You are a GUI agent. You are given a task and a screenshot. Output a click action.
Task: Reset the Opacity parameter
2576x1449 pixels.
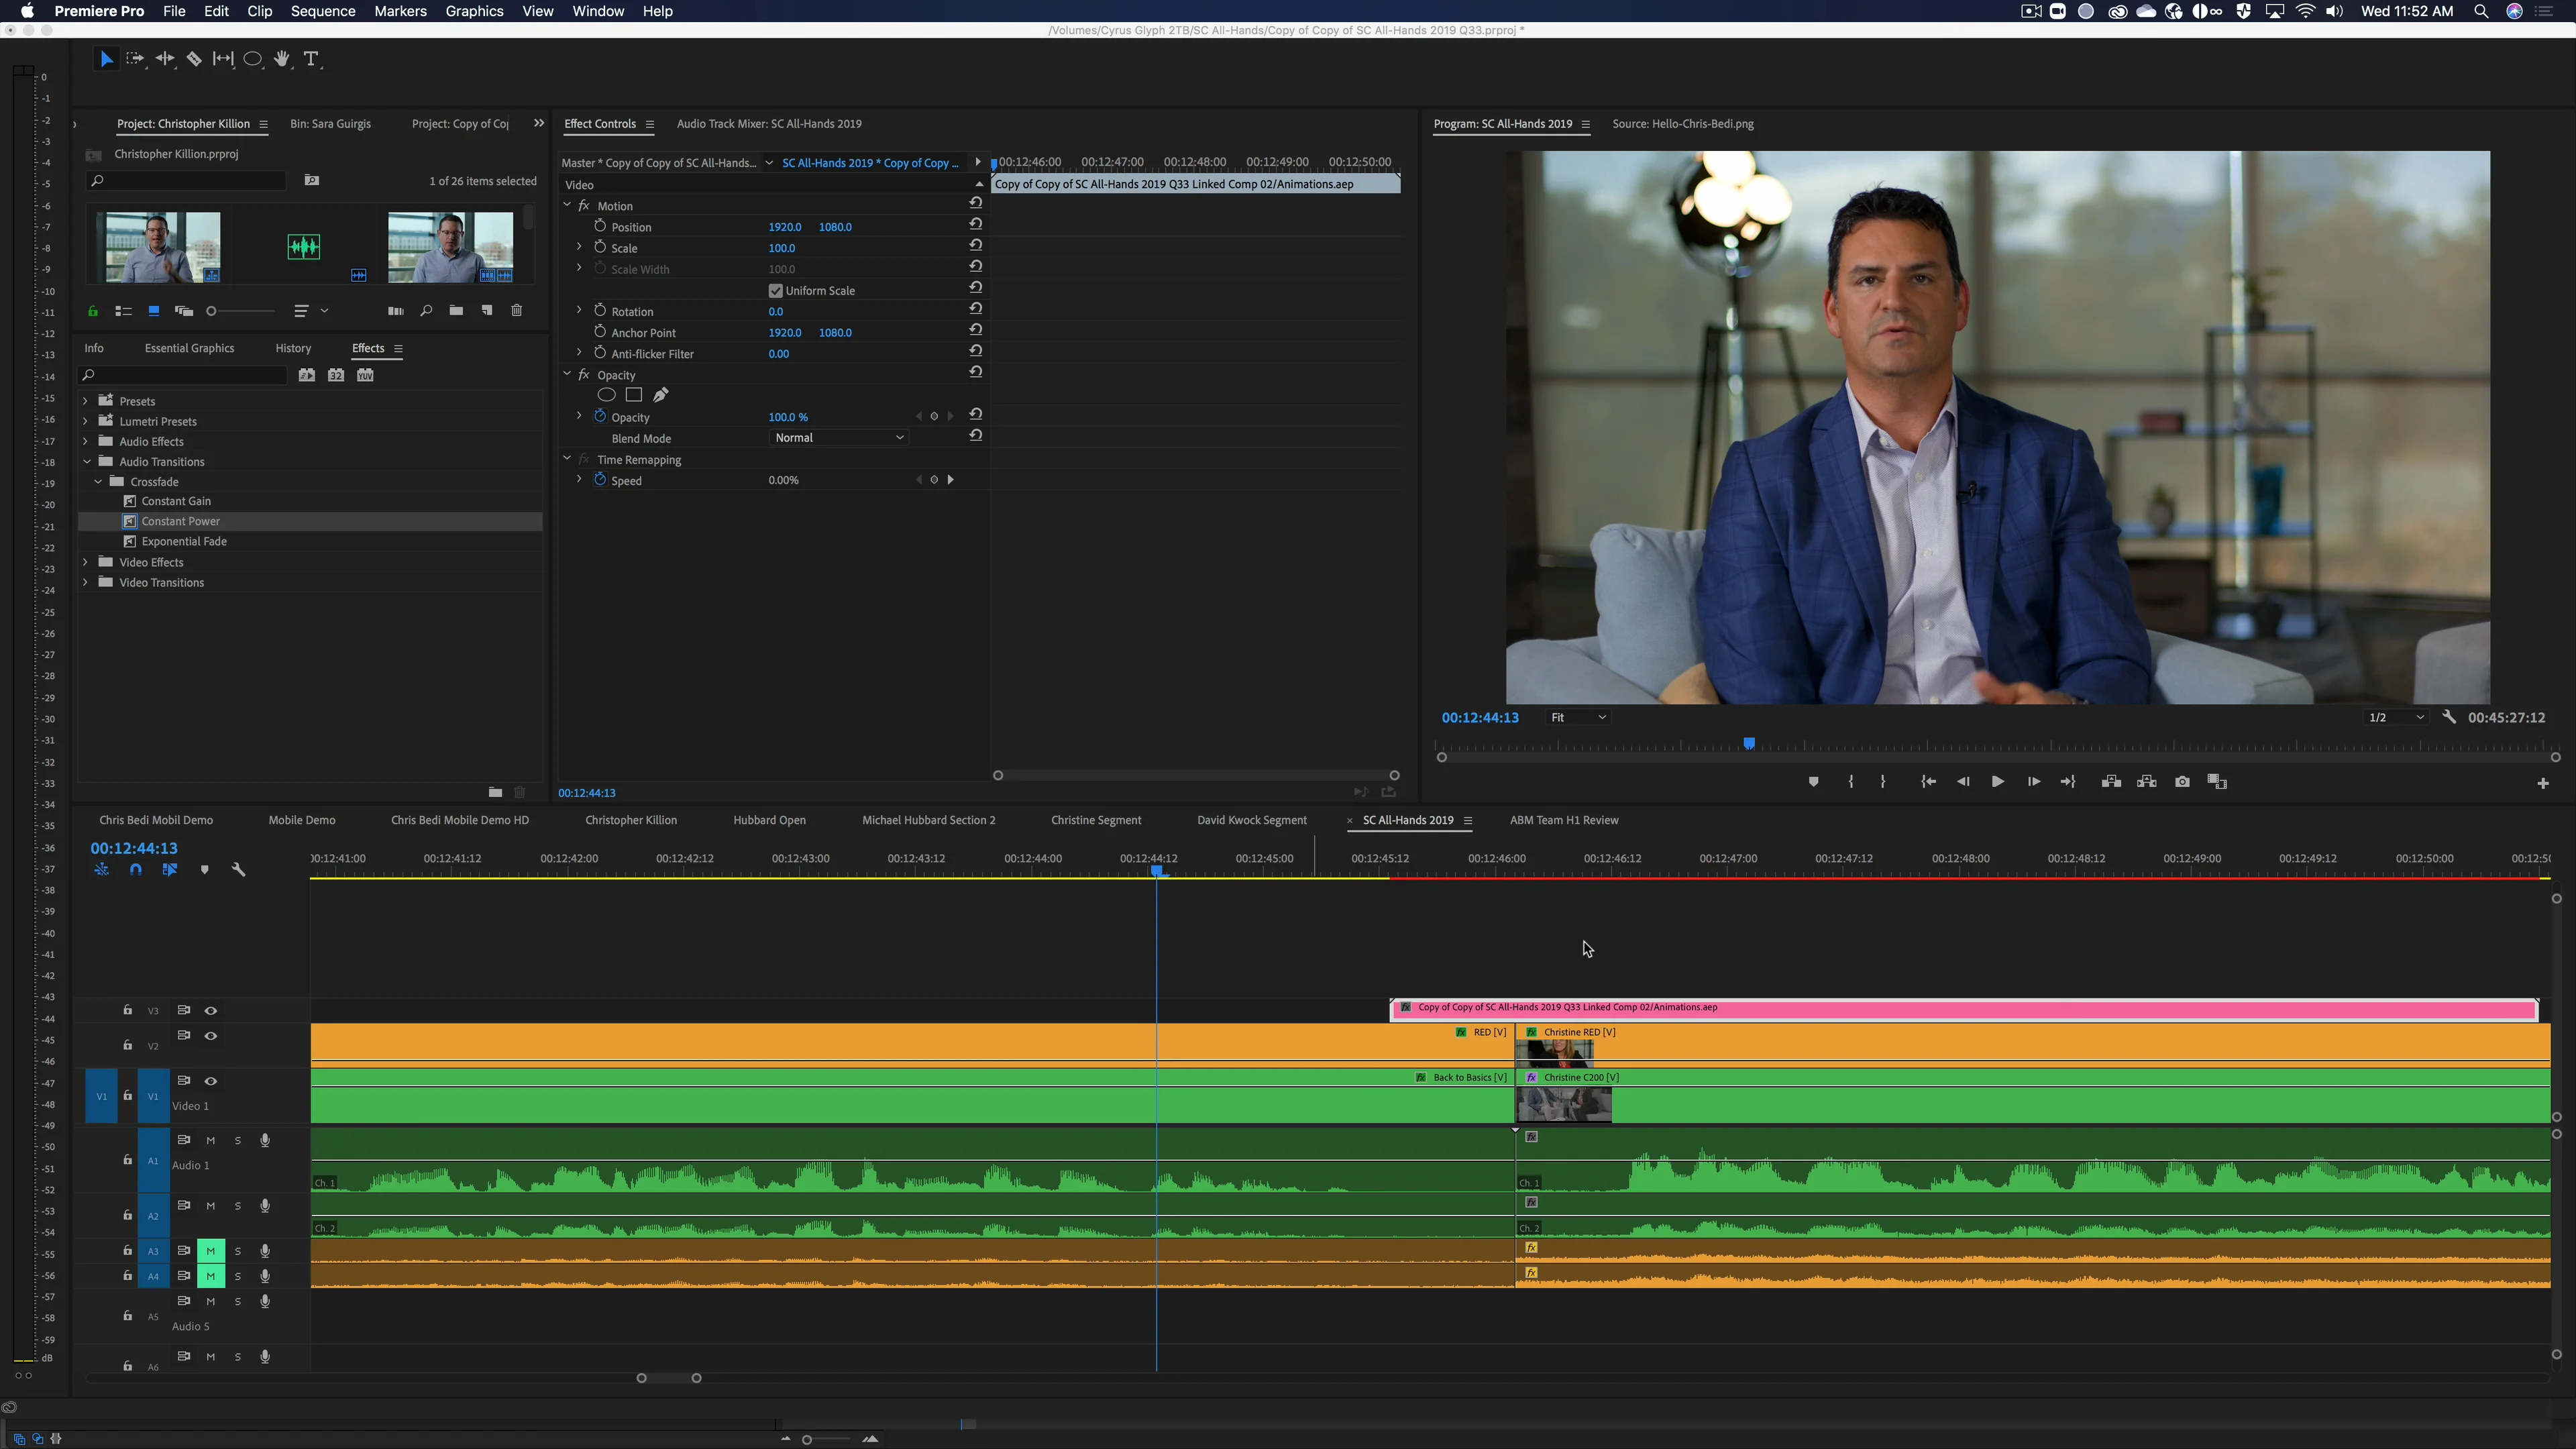[975, 414]
